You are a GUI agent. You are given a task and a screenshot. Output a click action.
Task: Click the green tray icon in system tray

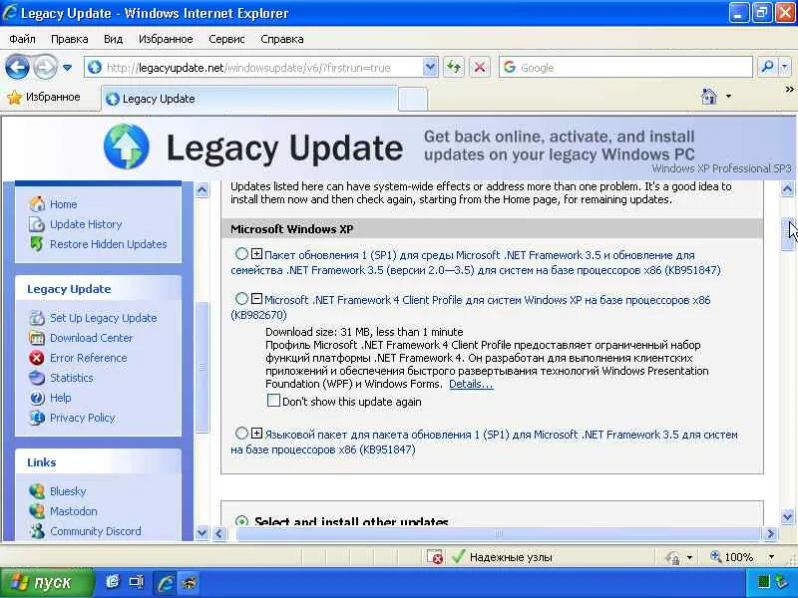tap(763, 582)
